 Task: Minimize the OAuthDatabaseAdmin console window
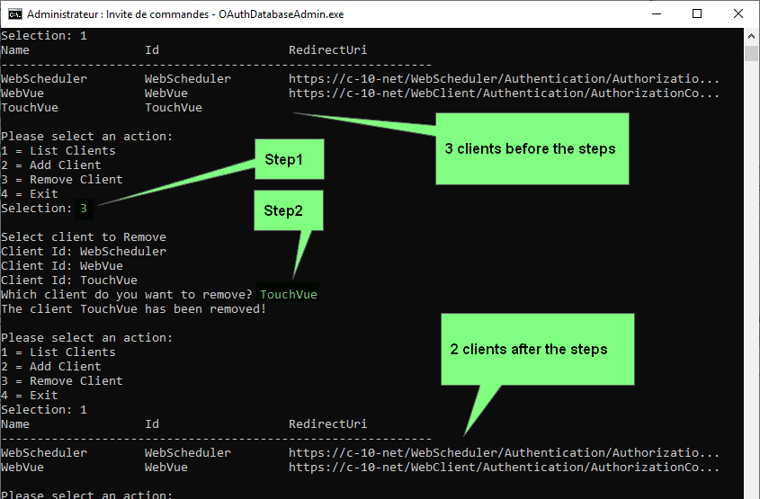pyautogui.click(x=655, y=14)
